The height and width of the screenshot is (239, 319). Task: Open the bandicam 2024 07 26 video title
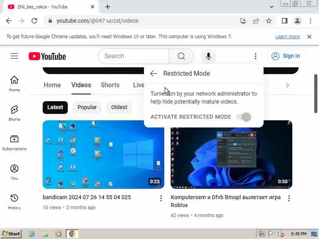[x=87, y=197]
